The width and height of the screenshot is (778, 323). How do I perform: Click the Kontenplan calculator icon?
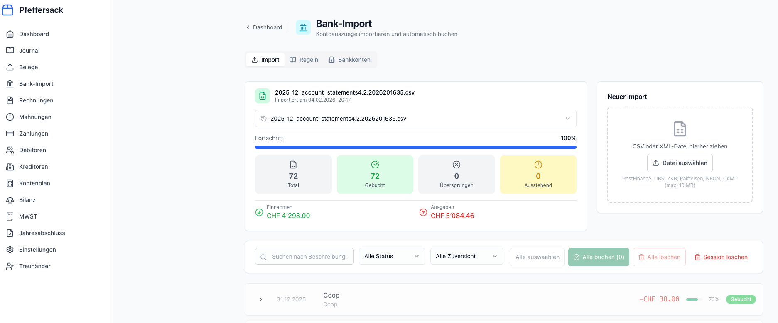(10, 183)
